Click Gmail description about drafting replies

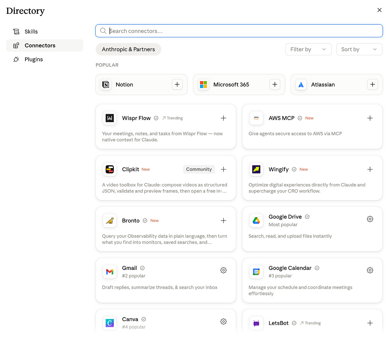[159, 287]
